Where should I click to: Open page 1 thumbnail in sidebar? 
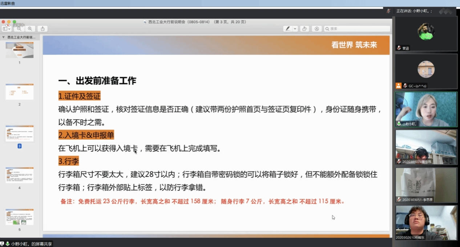pyautogui.click(x=20, y=50)
